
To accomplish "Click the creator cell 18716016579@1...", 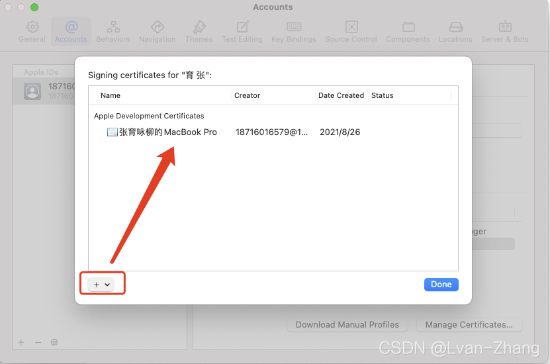I will [x=272, y=132].
